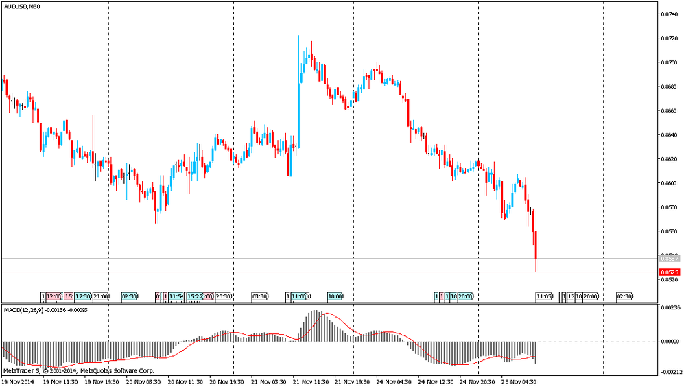Screen dimensions: 686x389
Task: Click the 03:30 calendar event marker
Action: click(x=260, y=296)
